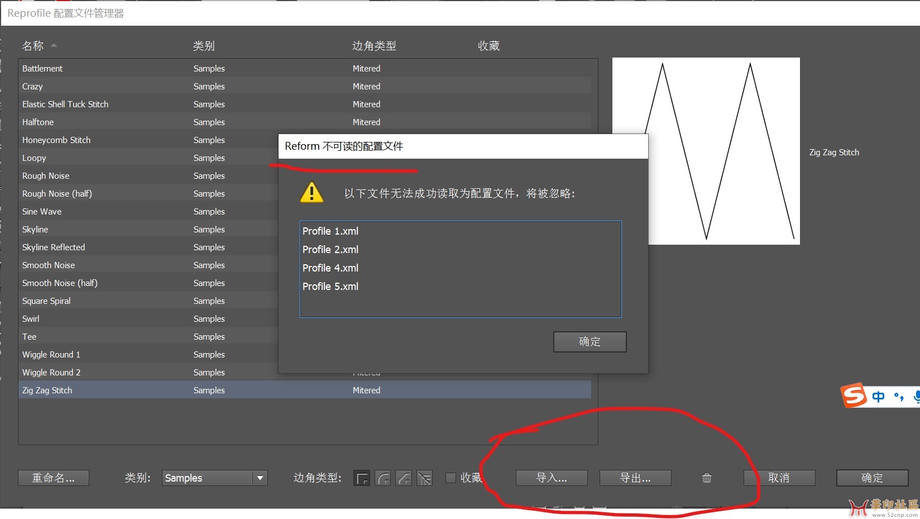Click the 重命名... button
Image resolution: width=920 pixels, height=519 pixels.
pos(54,478)
